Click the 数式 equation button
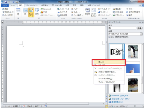 pos(130,9)
